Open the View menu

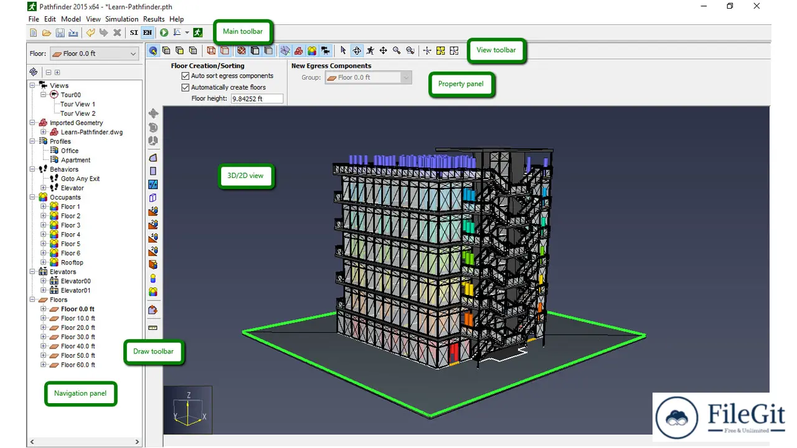click(x=93, y=19)
